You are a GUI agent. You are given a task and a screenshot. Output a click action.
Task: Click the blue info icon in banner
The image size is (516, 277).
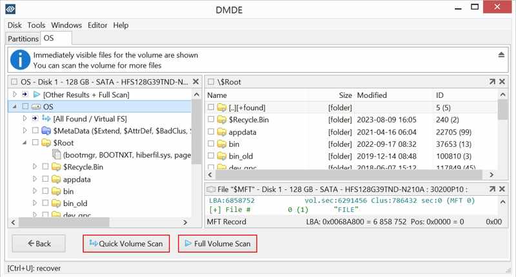(21, 60)
